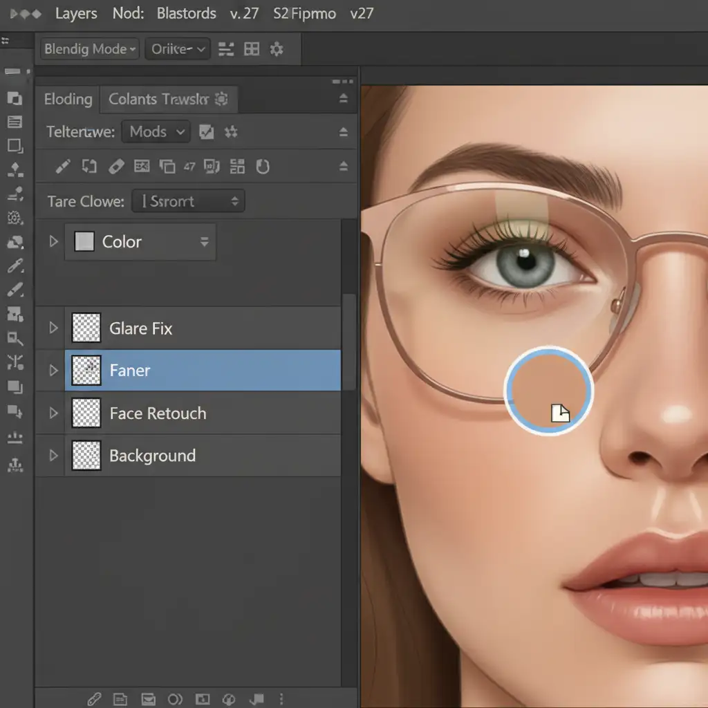This screenshot has width=708, height=708.
Task: Click the three-dot more options icon at bottom
Action: tap(281, 699)
